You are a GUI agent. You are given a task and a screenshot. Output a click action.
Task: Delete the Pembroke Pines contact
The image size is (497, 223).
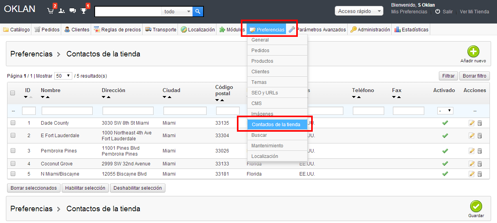pyautogui.click(x=480, y=151)
